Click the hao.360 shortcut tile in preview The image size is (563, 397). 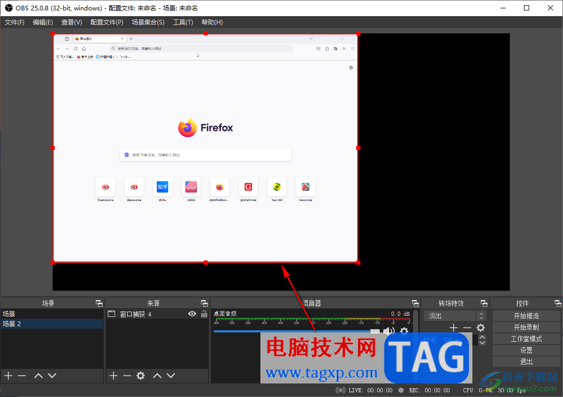click(x=277, y=187)
